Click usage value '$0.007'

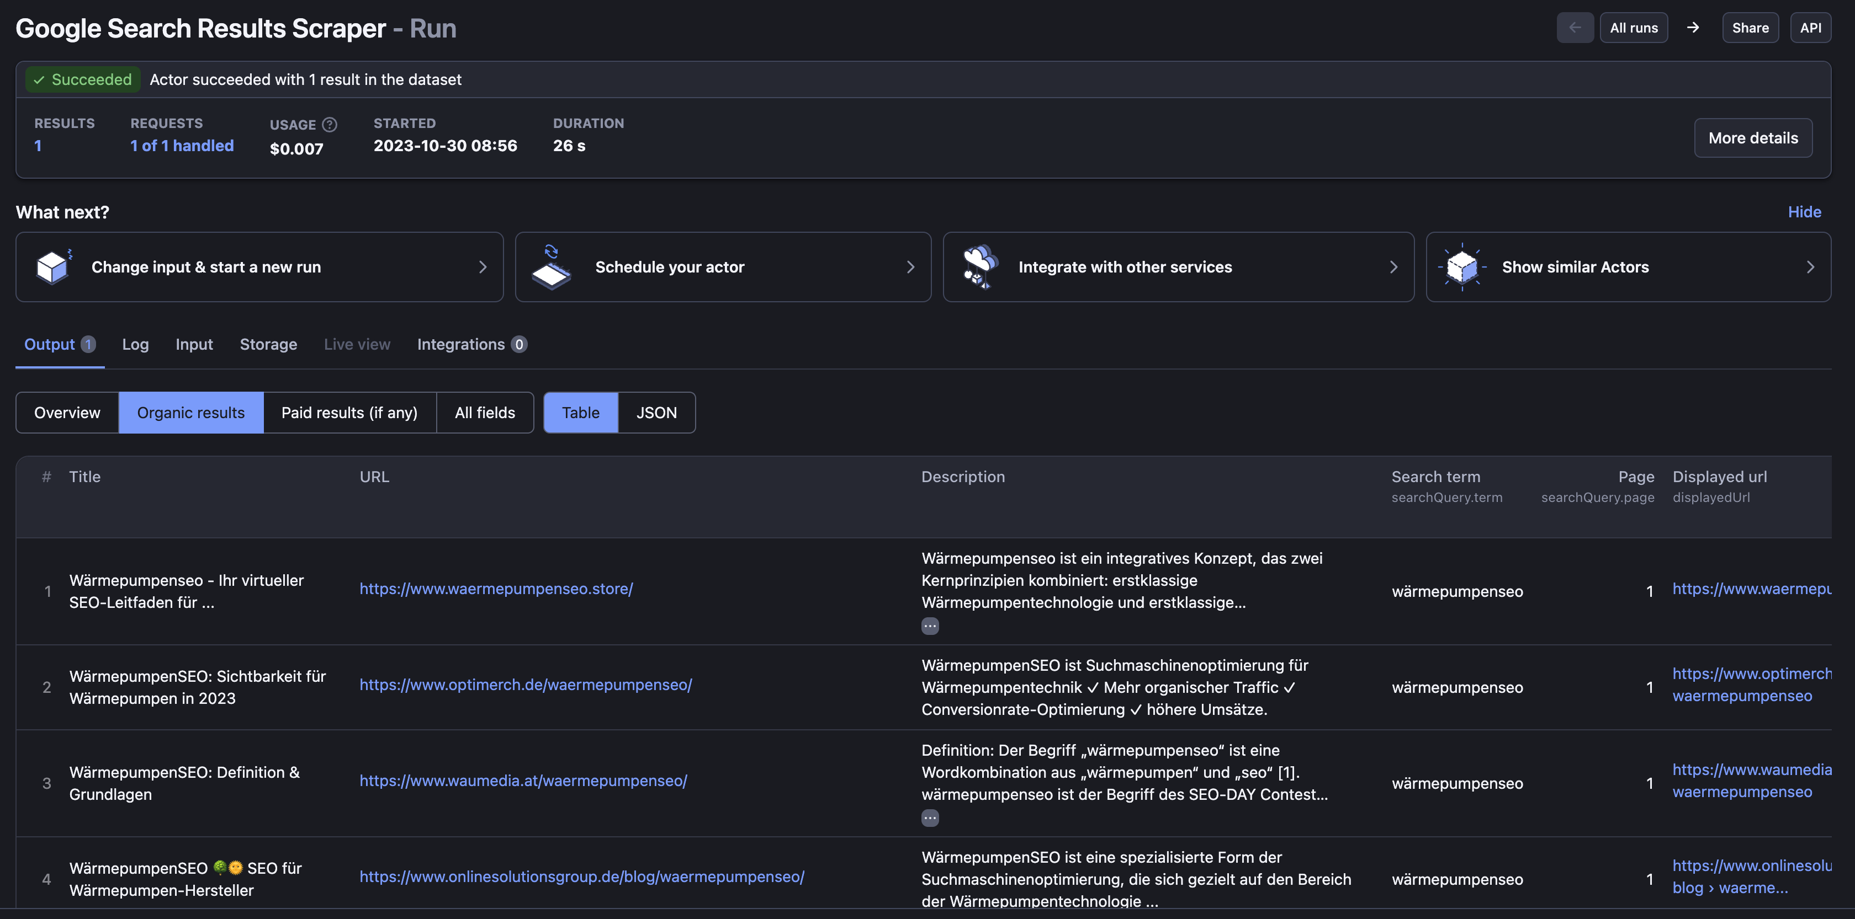click(296, 148)
